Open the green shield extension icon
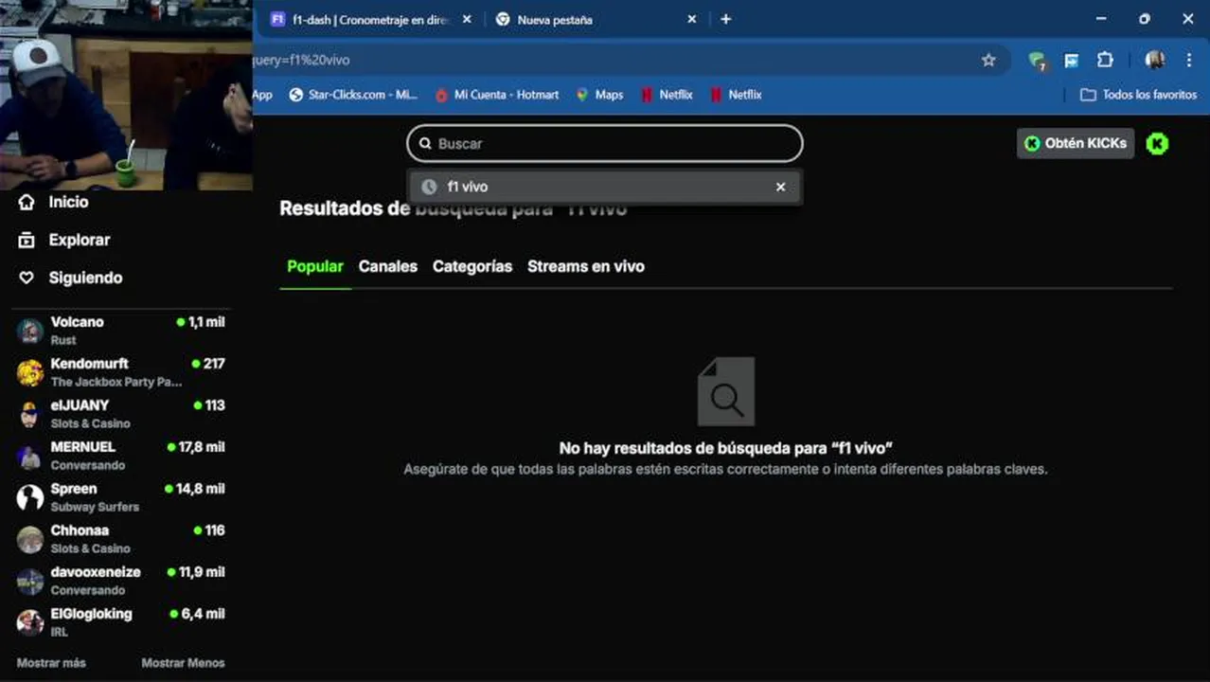 1038,61
